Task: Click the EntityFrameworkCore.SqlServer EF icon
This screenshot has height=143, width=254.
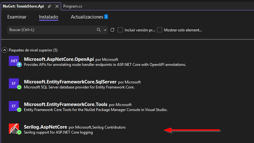Action: click(14, 83)
